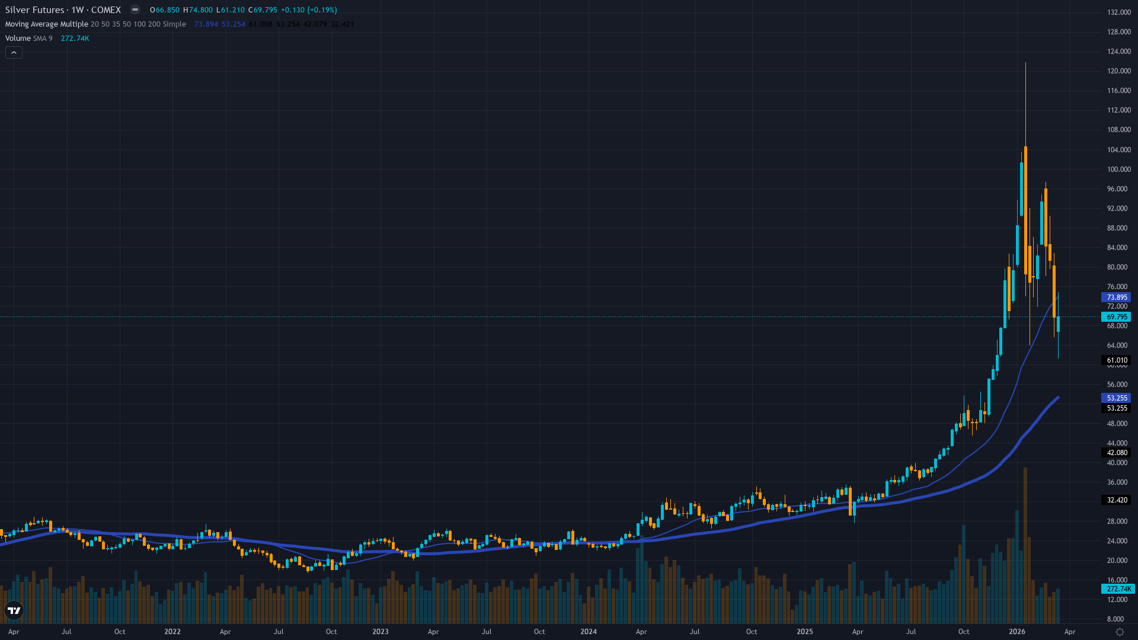Select the Silver Futures symbol title

coord(63,10)
